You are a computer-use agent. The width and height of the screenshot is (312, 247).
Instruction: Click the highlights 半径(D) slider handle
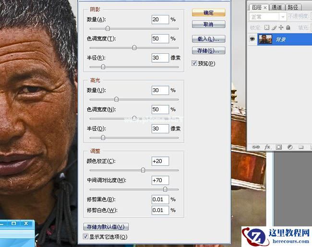[x=103, y=138]
